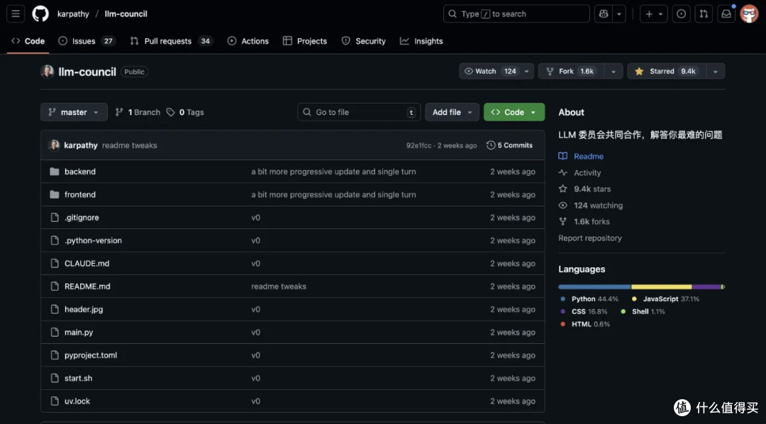Open the .gitignore file

click(x=82, y=218)
